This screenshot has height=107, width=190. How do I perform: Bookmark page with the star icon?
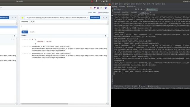coord(91,8)
